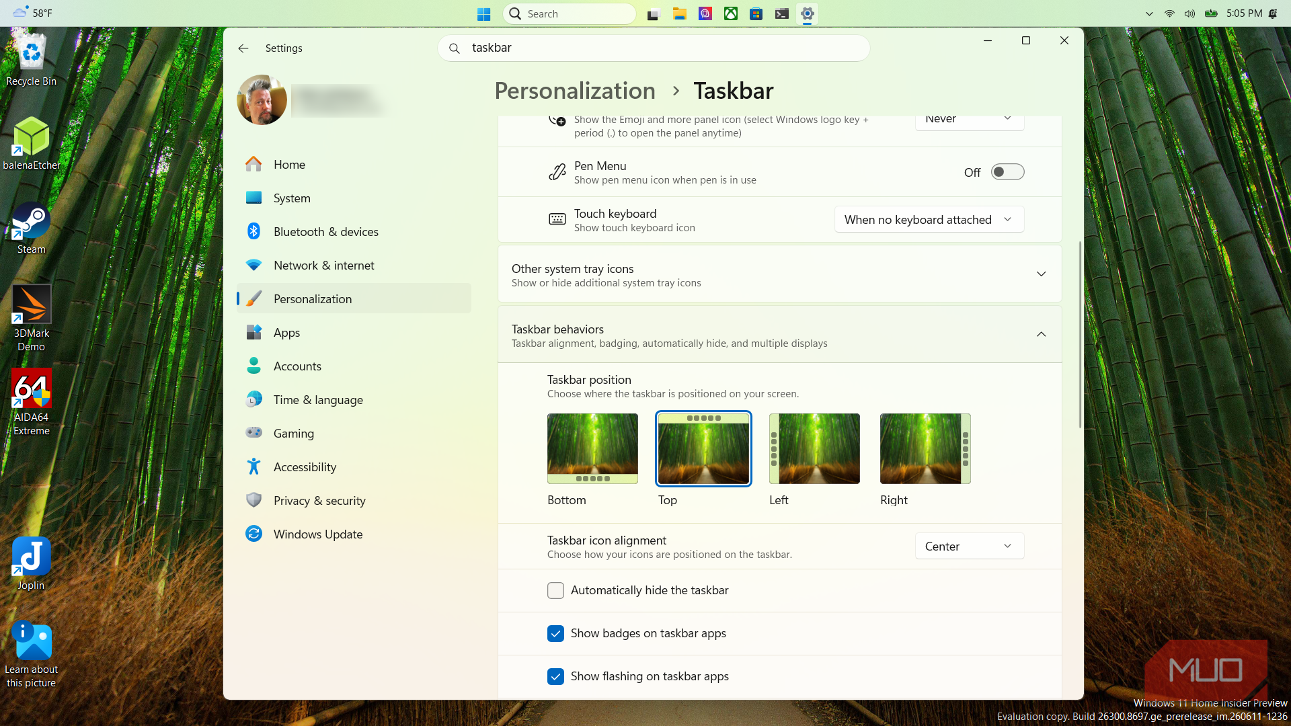
Task: Uncheck Show flashing on taskbar apps
Action: (555, 676)
